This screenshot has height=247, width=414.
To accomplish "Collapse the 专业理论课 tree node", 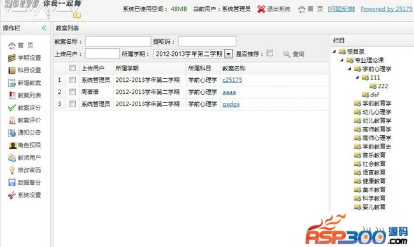I will [x=342, y=60].
